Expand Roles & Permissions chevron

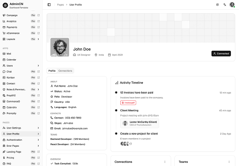tap(38, 89)
